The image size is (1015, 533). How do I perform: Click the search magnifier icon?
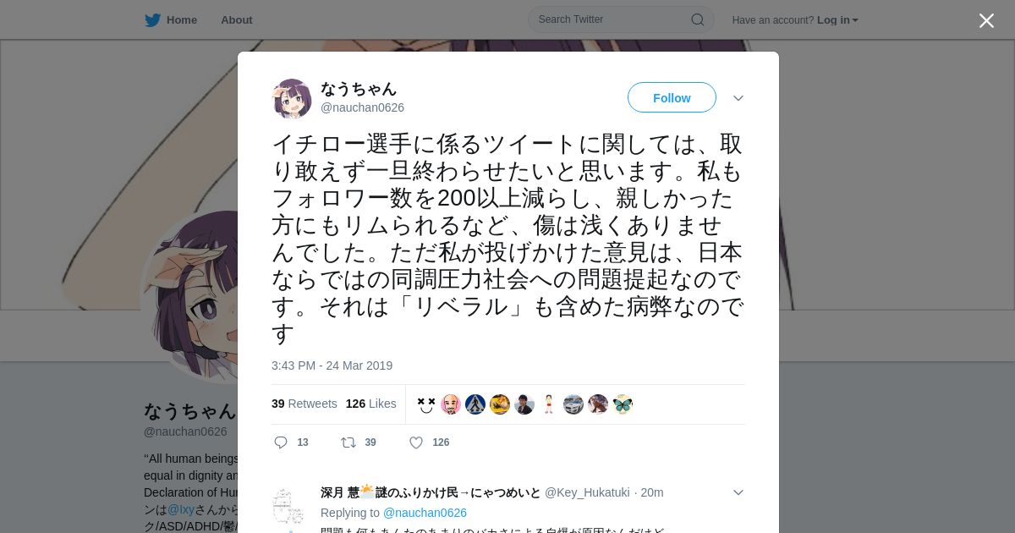(x=697, y=19)
